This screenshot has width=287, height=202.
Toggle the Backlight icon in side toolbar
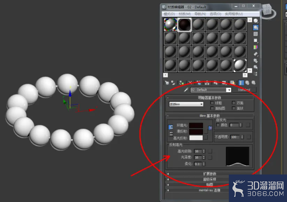[256, 28]
